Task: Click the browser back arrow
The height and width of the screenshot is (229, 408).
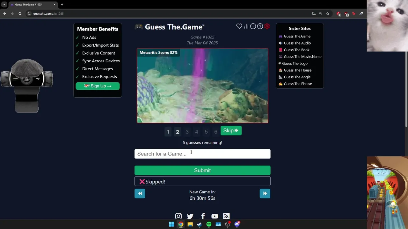Action: [x=4, y=14]
